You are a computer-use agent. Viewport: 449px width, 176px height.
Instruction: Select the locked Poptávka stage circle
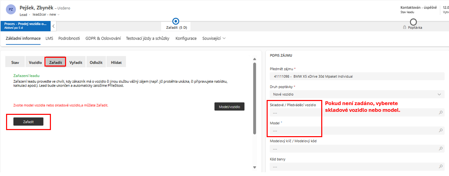click(x=413, y=22)
